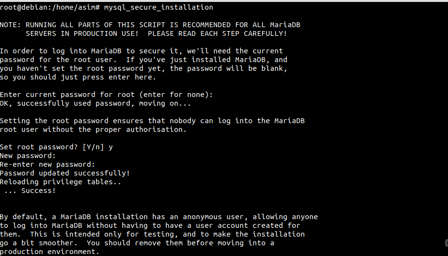Click the 'production environment.' text at bottom
The width and height of the screenshot is (448, 256).
click(49, 252)
